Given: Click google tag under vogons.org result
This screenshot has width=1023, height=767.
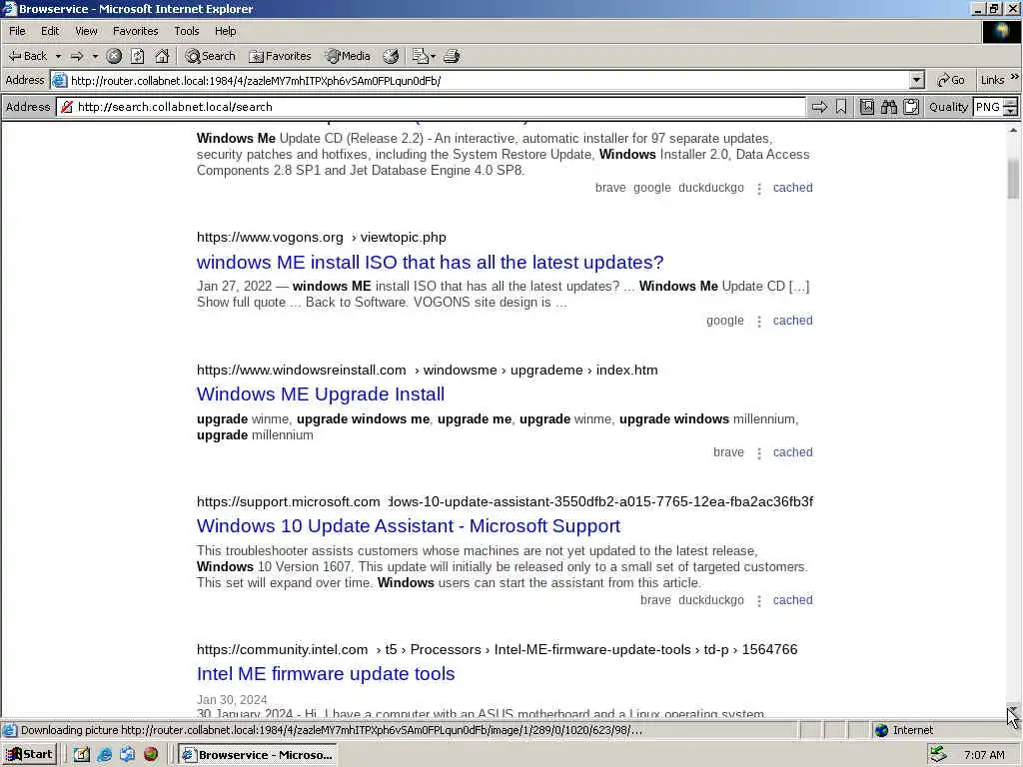Looking at the screenshot, I should pos(725,321).
